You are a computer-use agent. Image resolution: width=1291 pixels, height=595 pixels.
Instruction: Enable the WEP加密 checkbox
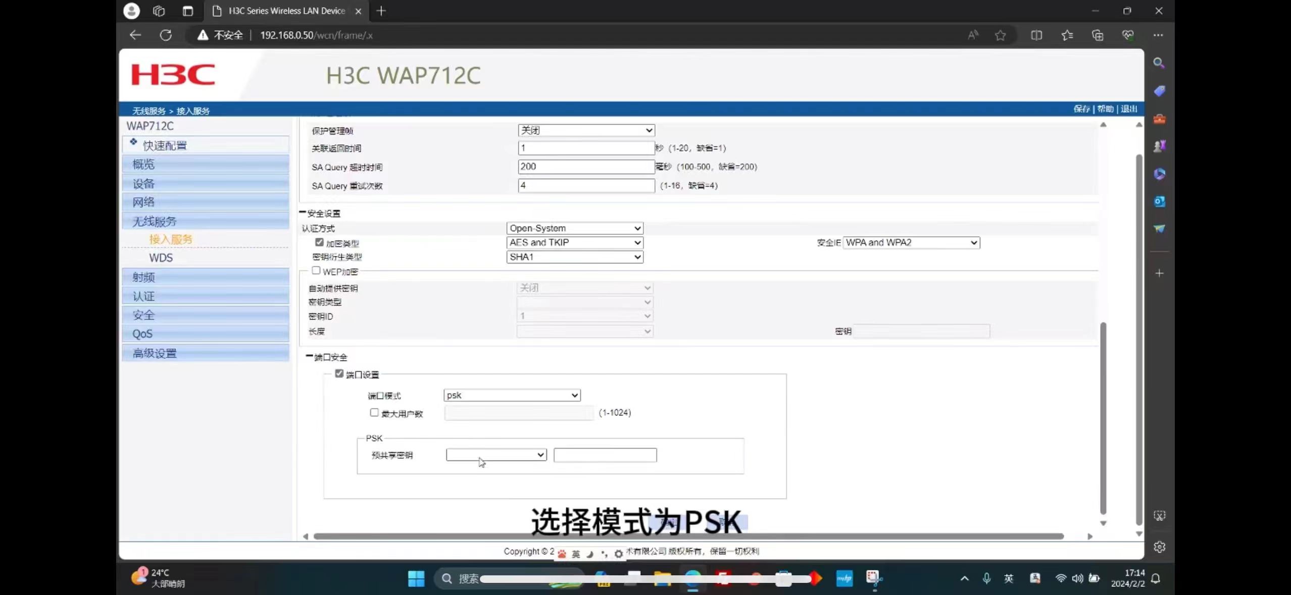pos(316,271)
